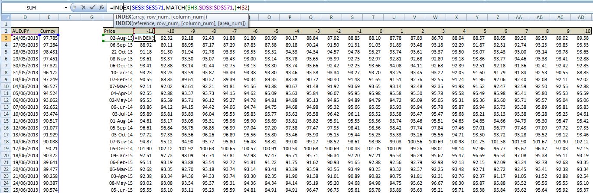Image resolution: width=593 pixels, height=193 pixels.
Task: Select column D header
Action: point(25,17)
